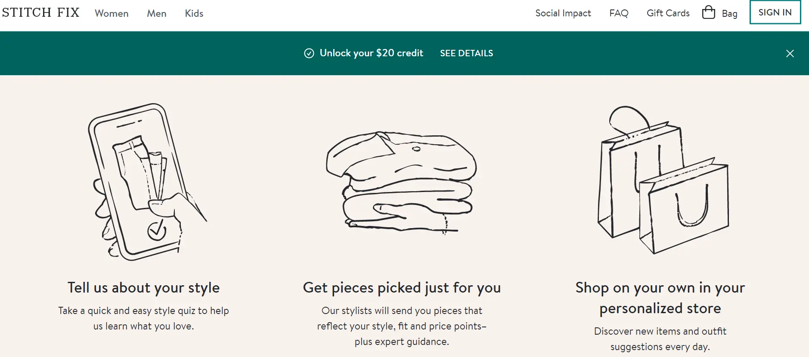The width and height of the screenshot is (809, 357).
Task: Click the shopping bags illustration
Action: coord(663,180)
